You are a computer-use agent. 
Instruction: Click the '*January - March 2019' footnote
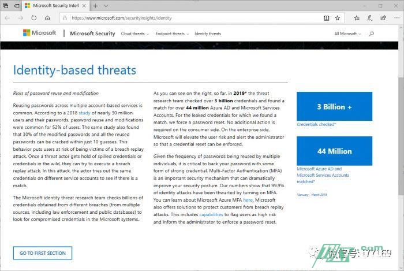[312, 195]
